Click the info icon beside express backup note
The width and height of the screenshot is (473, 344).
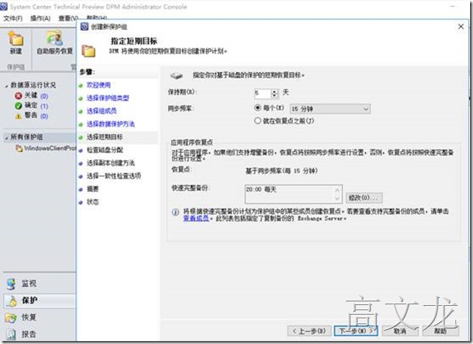pyautogui.click(x=176, y=212)
